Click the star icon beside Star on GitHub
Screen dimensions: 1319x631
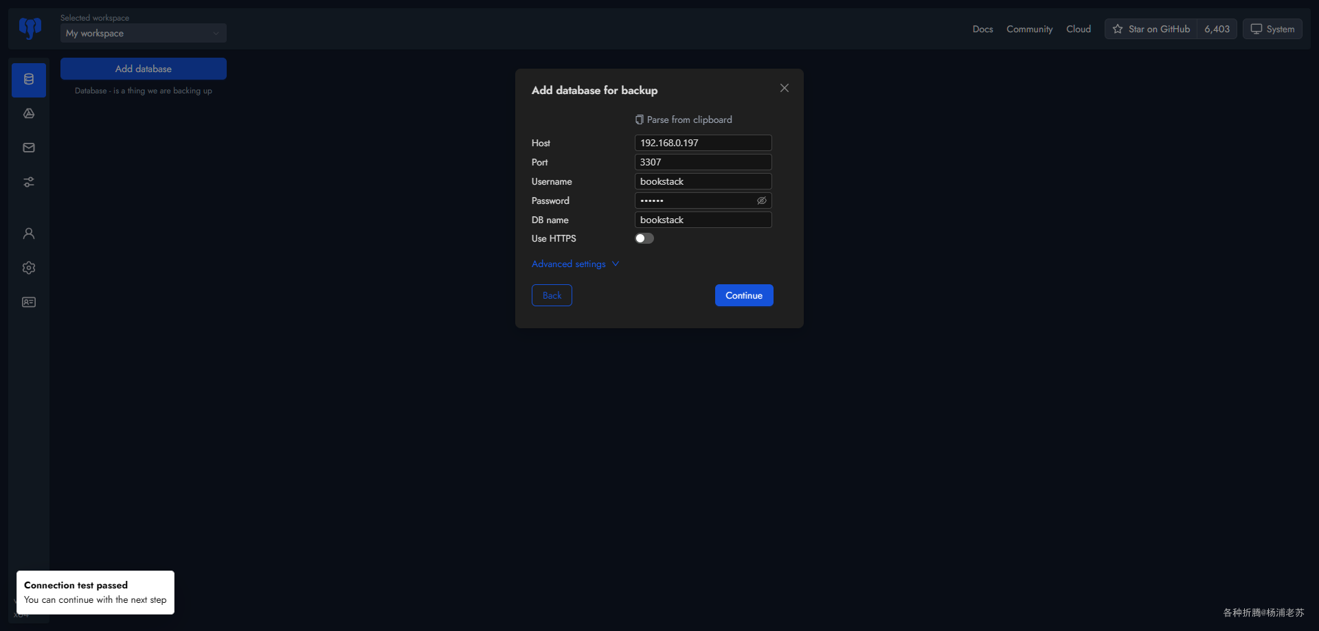[x=1118, y=29]
